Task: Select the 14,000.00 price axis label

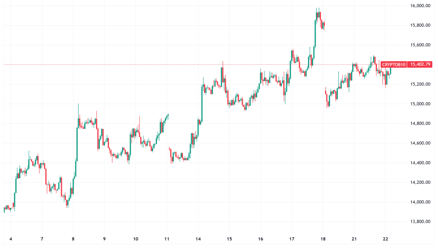Action: (x=420, y=202)
